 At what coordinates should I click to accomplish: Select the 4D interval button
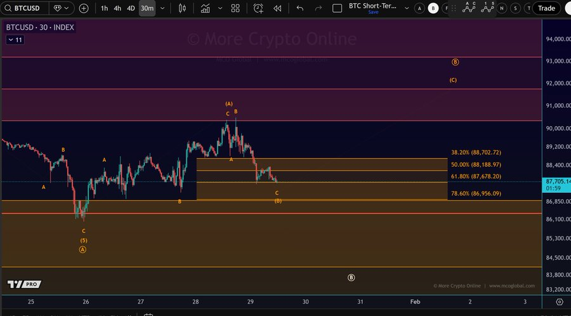tap(131, 8)
